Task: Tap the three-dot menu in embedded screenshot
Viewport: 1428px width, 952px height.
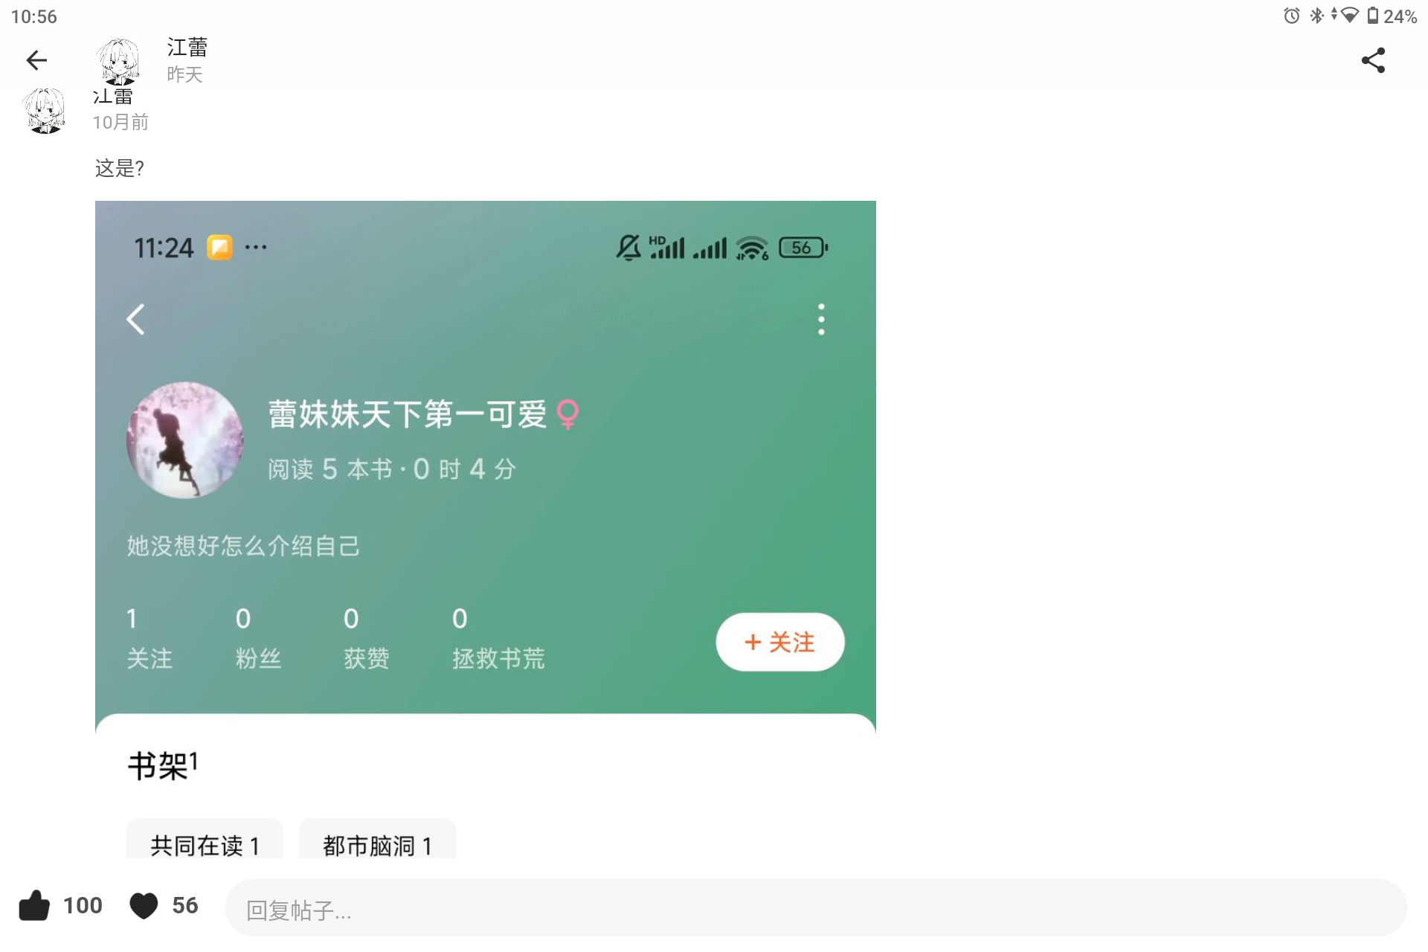Action: (821, 319)
